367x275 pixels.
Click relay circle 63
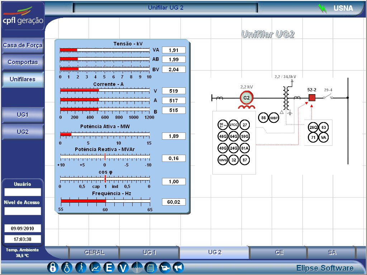324,127
